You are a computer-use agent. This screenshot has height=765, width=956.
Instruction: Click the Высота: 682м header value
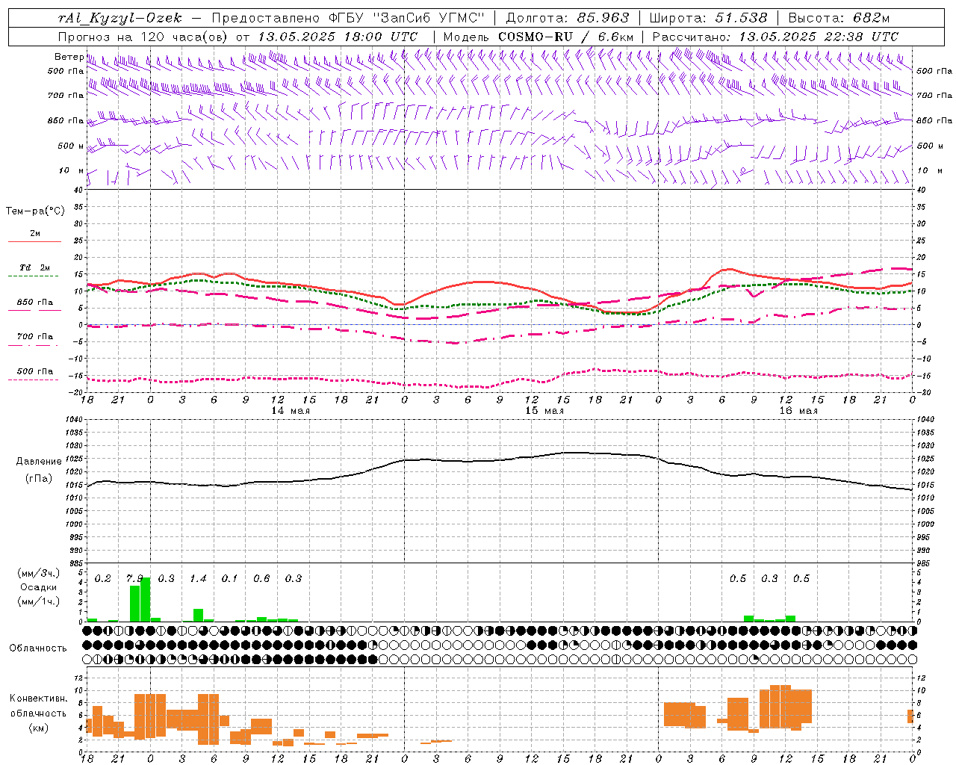pyautogui.click(x=839, y=18)
